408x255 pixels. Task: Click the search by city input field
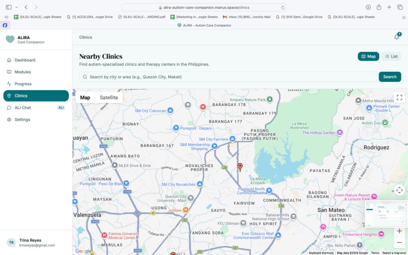pyautogui.click(x=228, y=77)
